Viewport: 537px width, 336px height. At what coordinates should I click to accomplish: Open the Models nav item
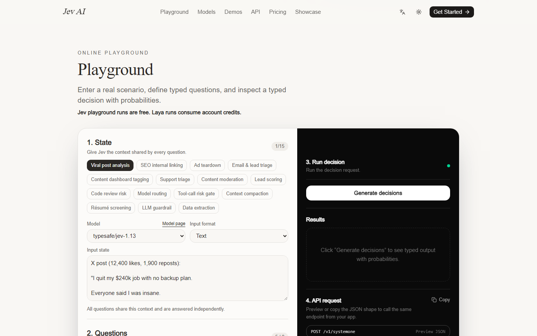coord(207,12)
